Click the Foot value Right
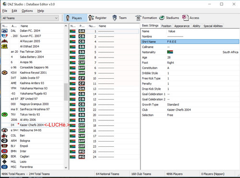Image resolution: width=240 pixels, height=178 pixels. (170, 63)
